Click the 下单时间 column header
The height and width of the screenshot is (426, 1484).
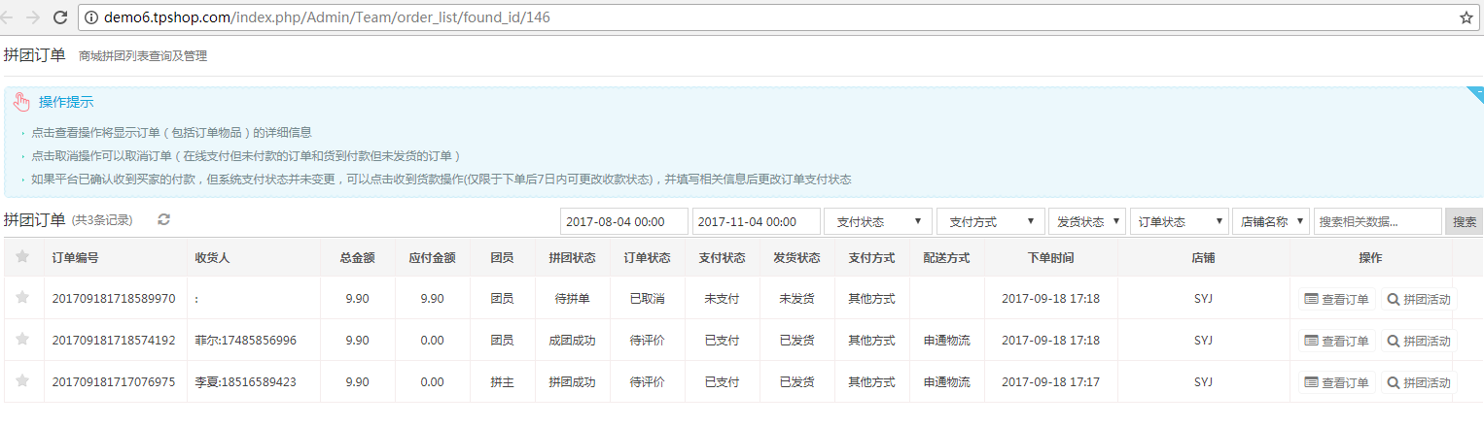pyautogui.click(x=1050, y=258)
